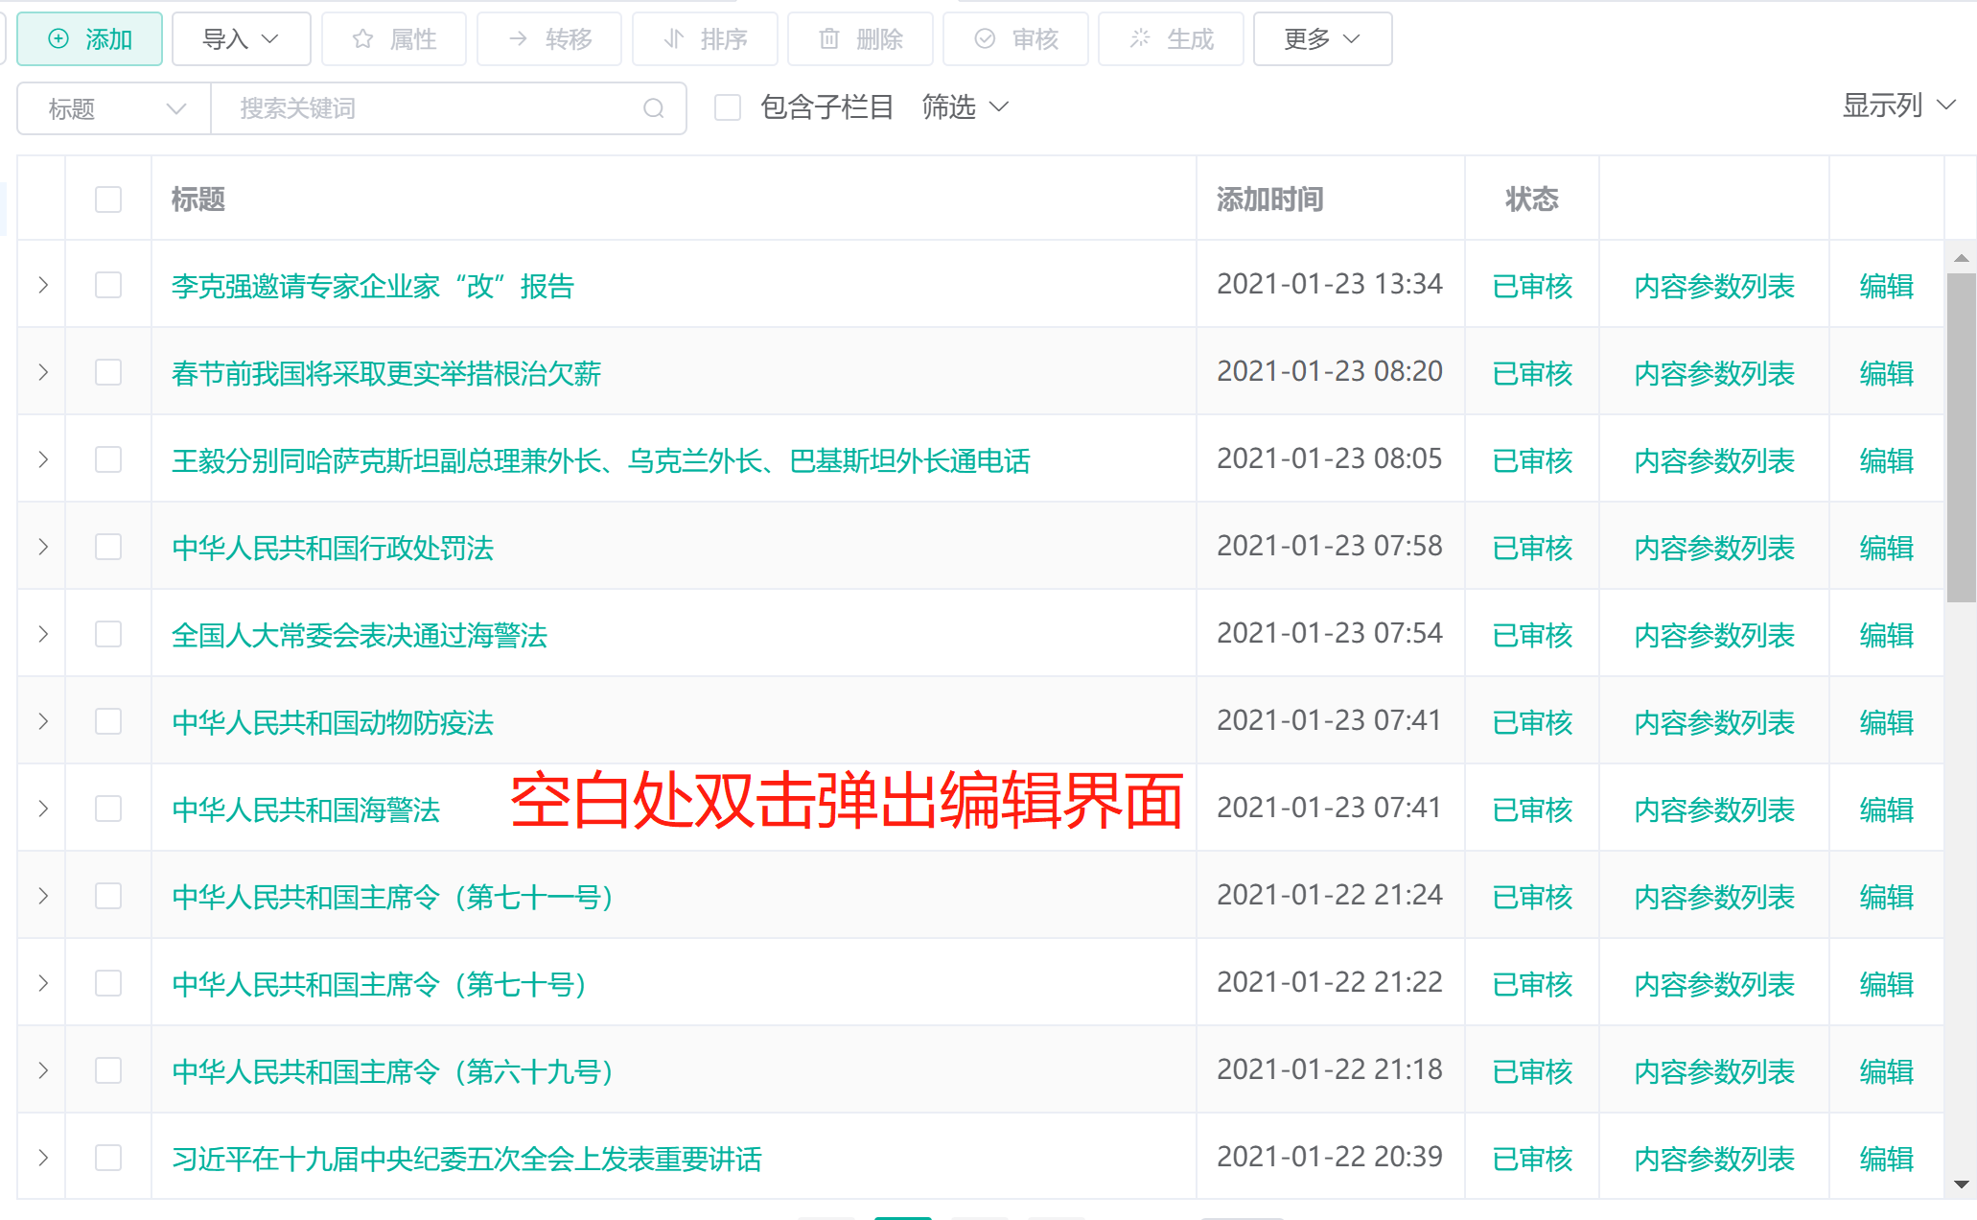
Task: Open article 全国人大常委会表决通过海警法
Action: pyautogui.click(x=359, y=635)
